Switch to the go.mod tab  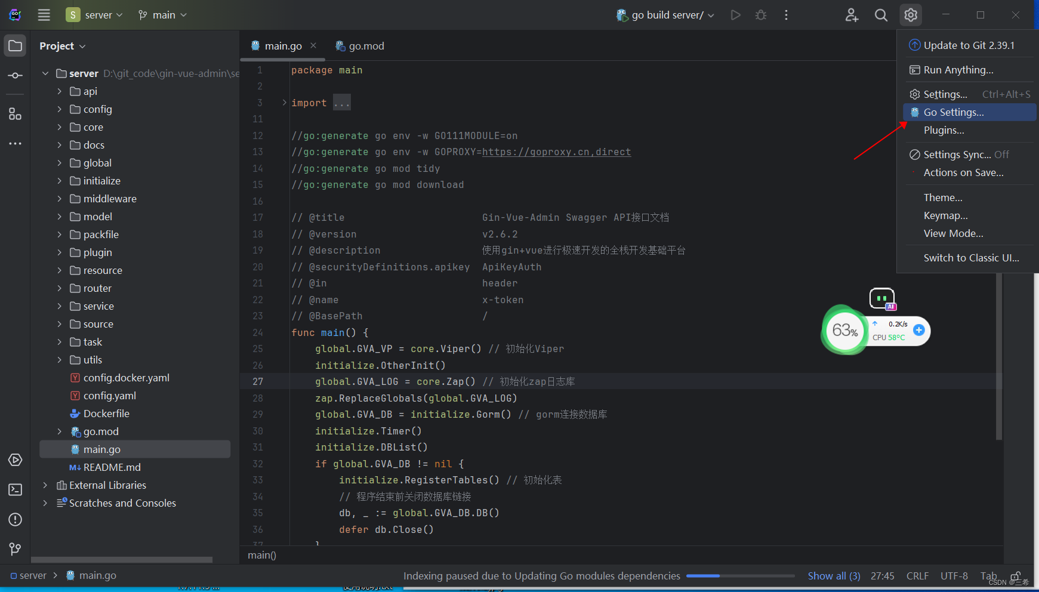point(365,45)
